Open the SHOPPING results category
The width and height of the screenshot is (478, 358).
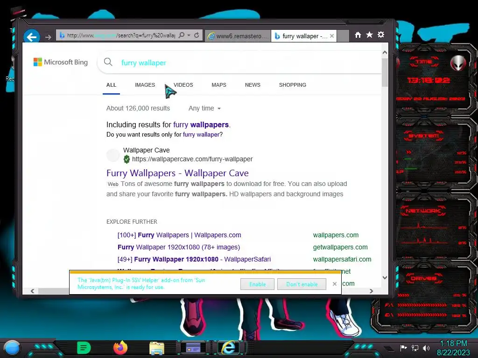(292, 85)
